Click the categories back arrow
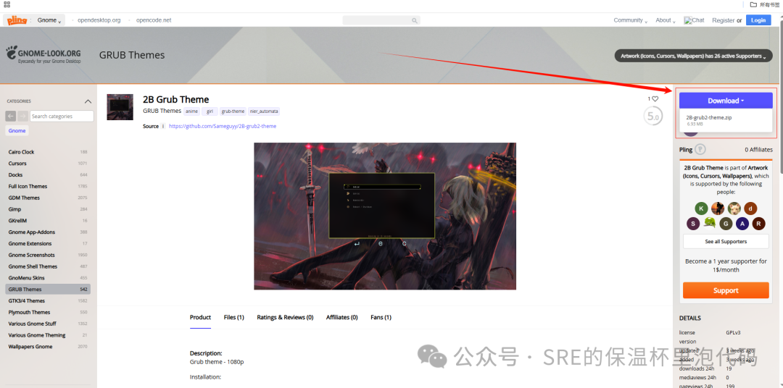The image size is (783, 388). pyautogui.click(x=10, y=117)
